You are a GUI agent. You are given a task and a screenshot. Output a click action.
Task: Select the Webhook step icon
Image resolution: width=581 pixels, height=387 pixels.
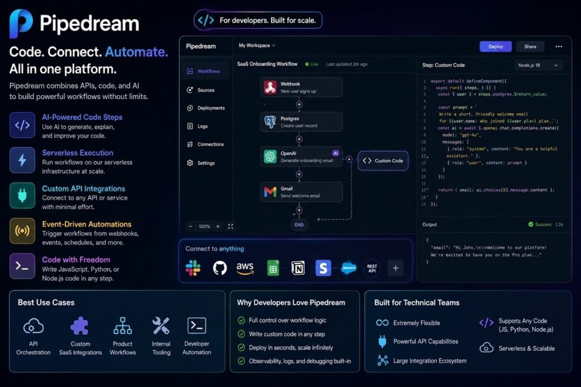pyautogui.click(x=270, y=87)
